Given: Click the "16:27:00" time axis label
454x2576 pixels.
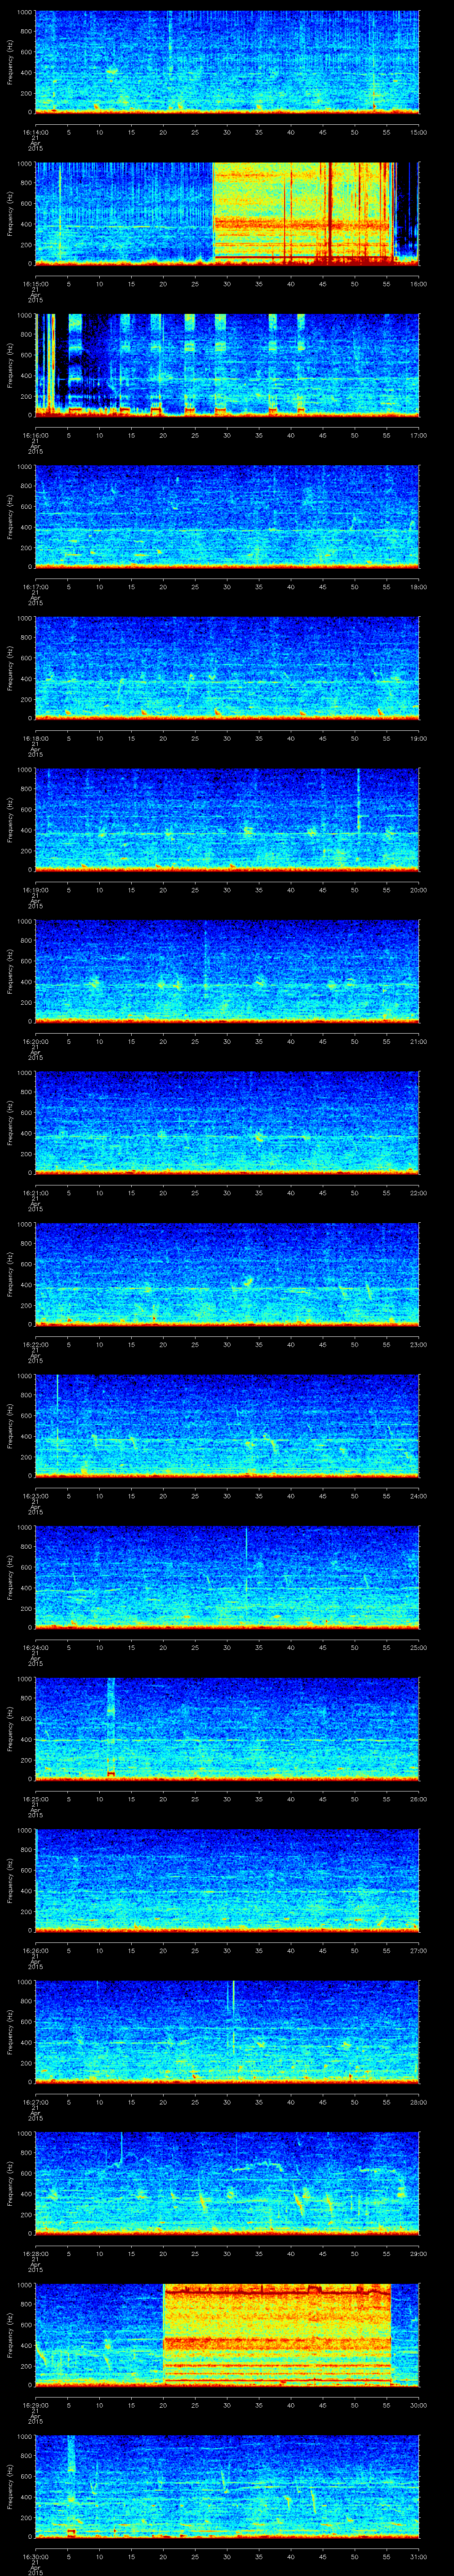Looking at the screenshot, I should pyautogui.click(x=36, y=2102).
